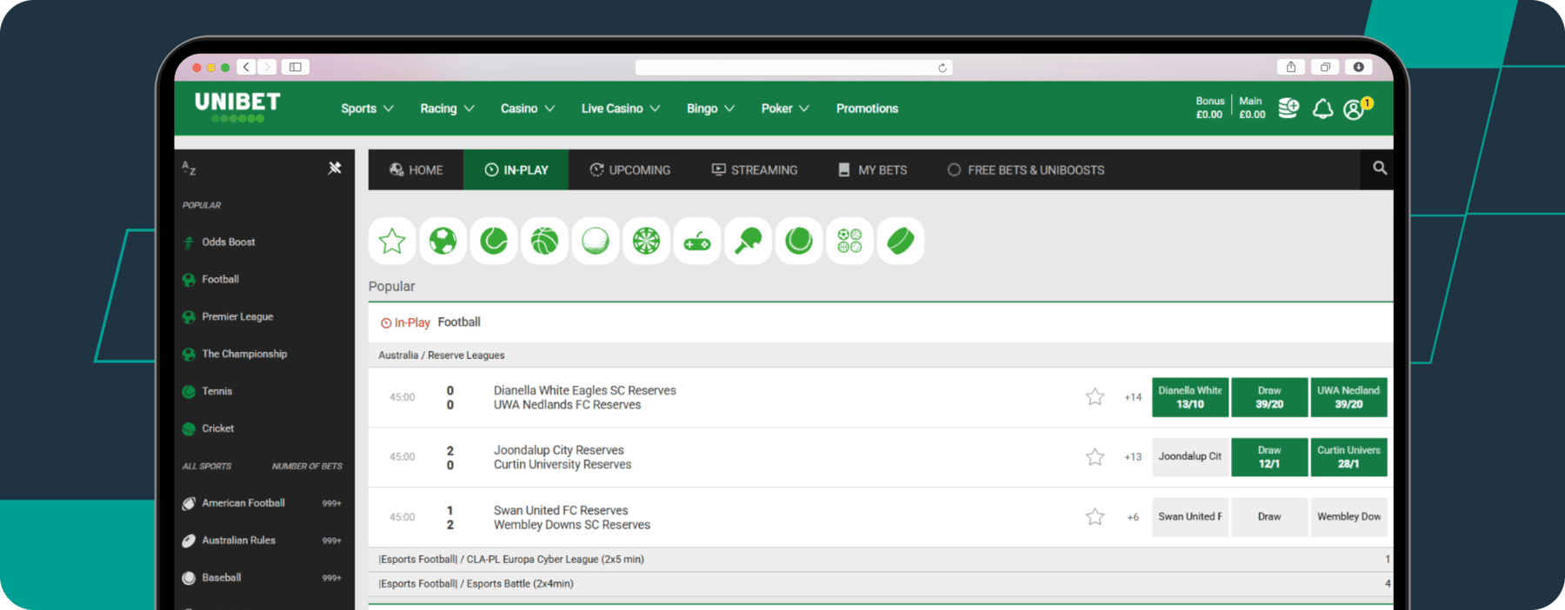The height and width of the screenshot is (610, 1565).
Task: Open the My Bets tab
Action: pyautogui.click(x=872, y=169)
